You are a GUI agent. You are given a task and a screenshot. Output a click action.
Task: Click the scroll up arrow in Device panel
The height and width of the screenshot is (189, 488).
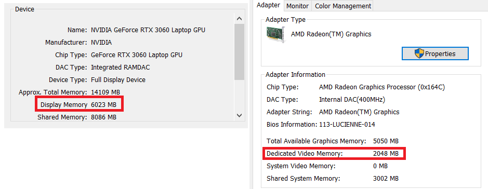click(x=239, y=19)
